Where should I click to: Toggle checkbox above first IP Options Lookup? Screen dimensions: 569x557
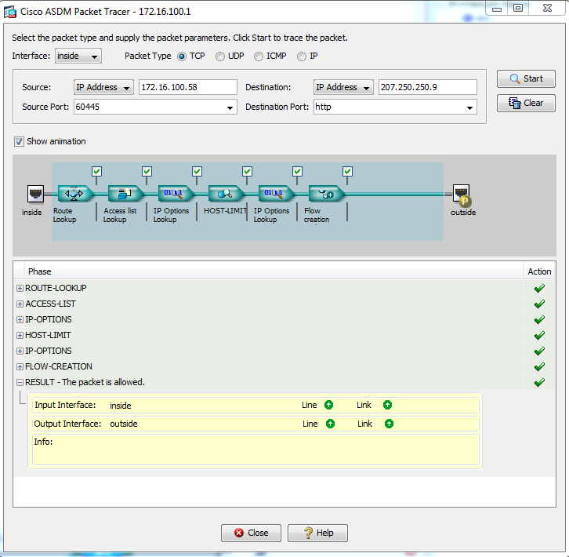point(197,171)
